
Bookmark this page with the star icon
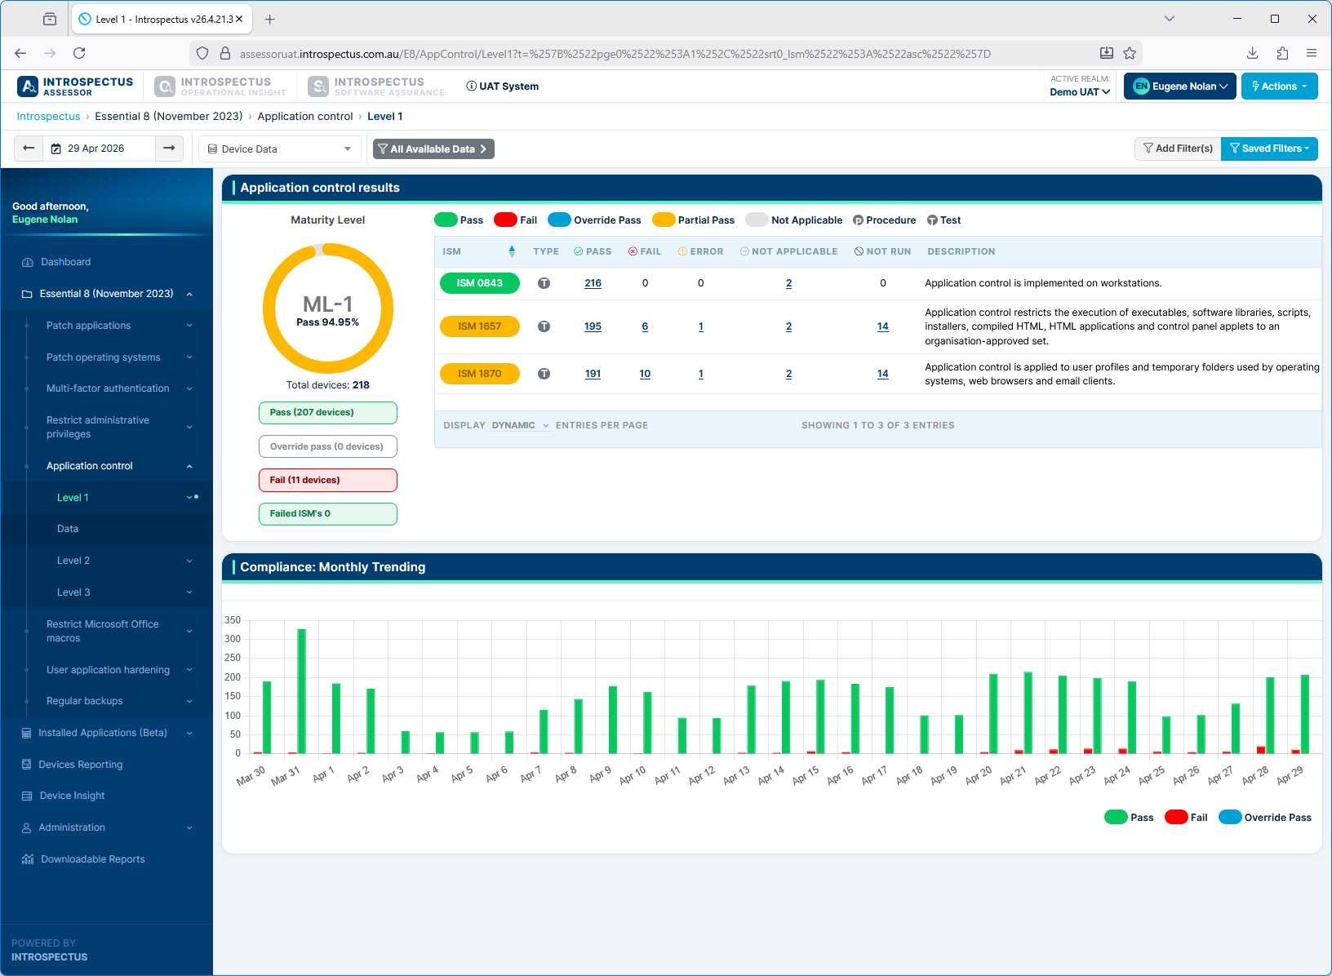click(x=1130, y=54)
